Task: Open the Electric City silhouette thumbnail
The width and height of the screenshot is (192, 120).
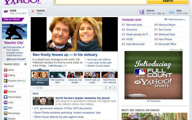Action: 14,31
